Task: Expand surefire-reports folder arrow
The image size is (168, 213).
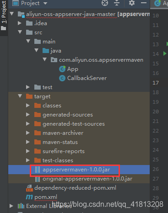Action: point(28,151)
